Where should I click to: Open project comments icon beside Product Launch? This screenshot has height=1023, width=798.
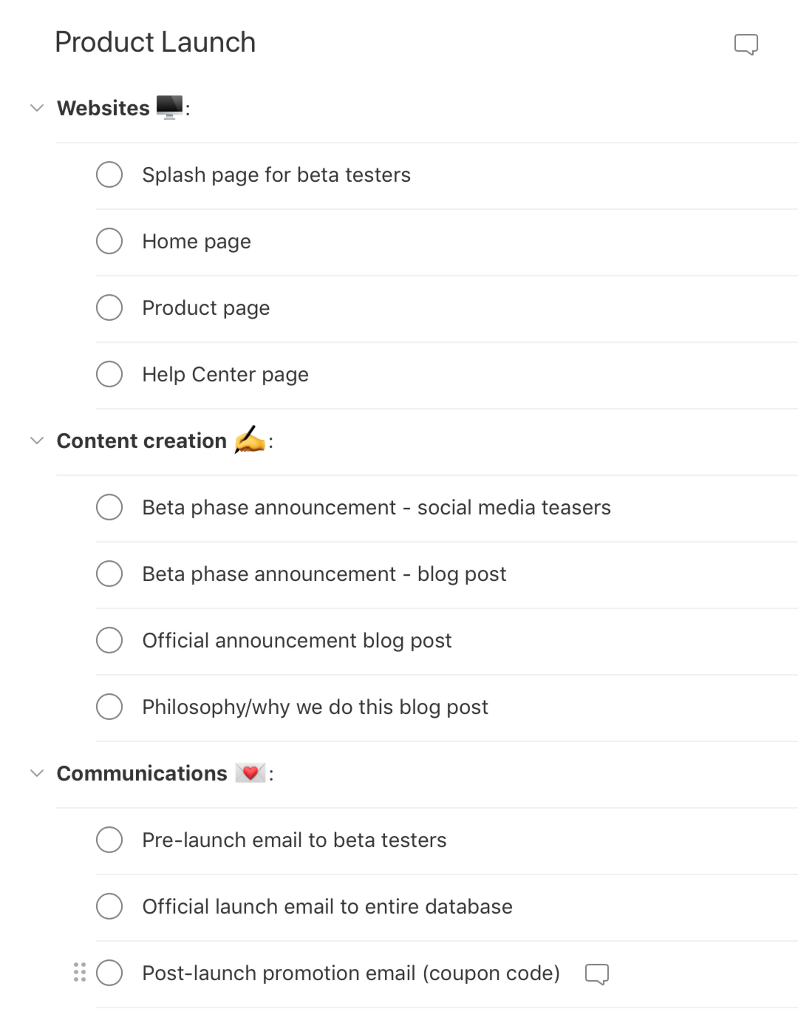746,44
